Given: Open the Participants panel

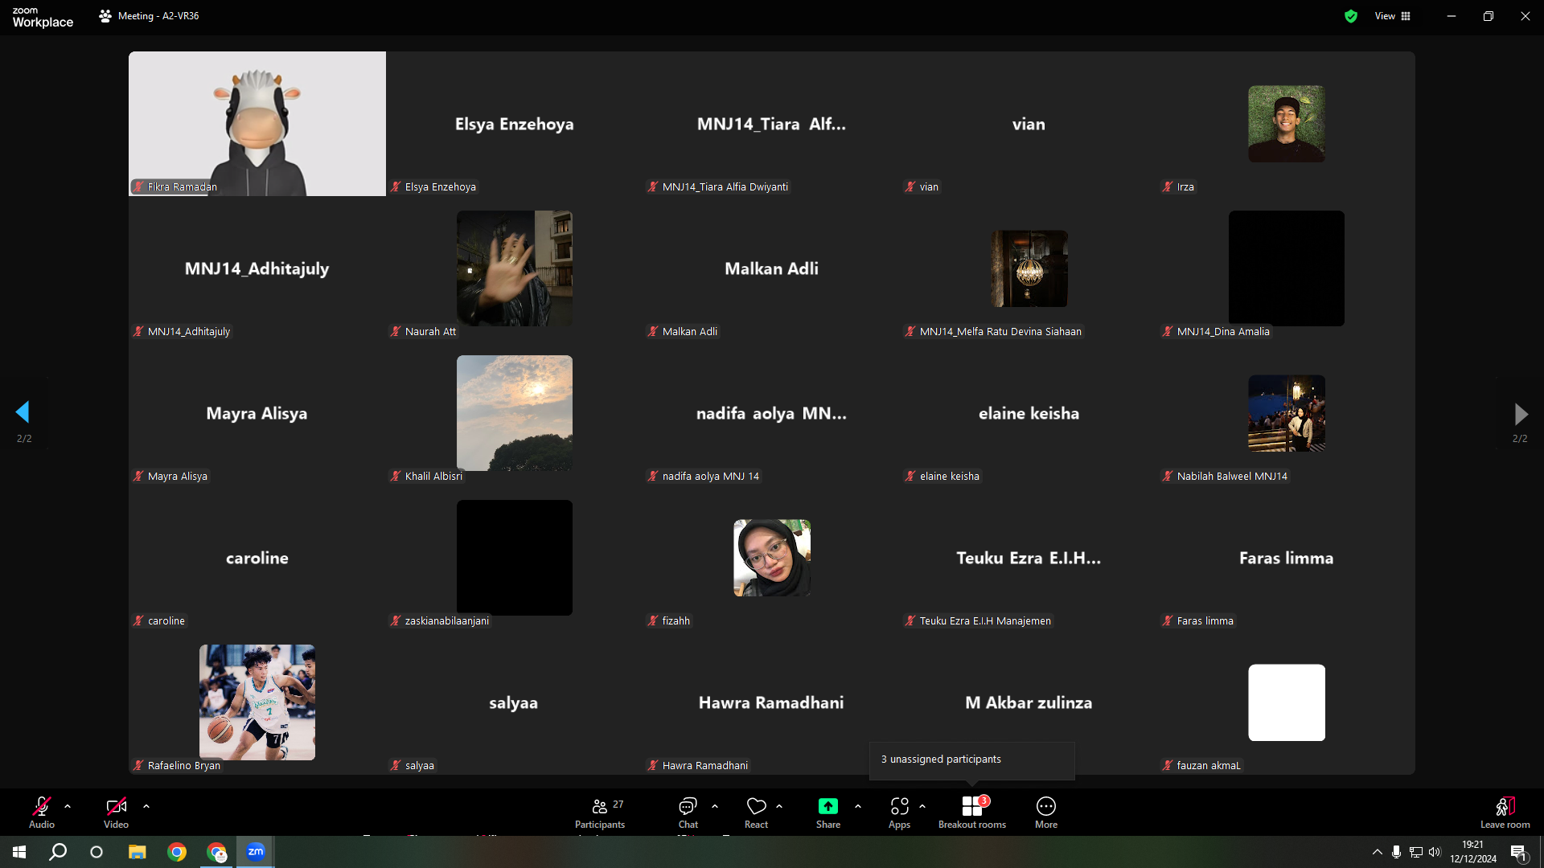Looking at the screenshot, I should (600, 812).
